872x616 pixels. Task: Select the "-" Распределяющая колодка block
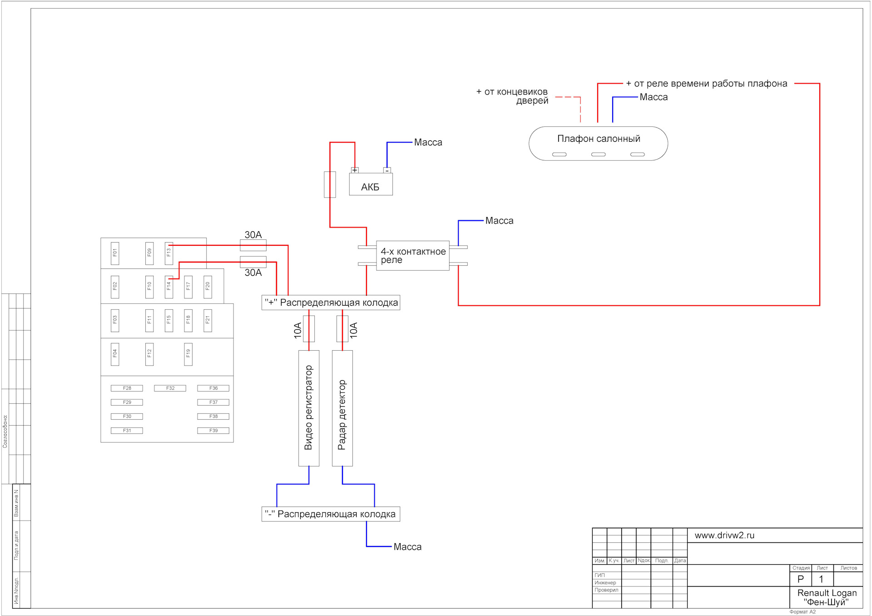pos(331,514)
